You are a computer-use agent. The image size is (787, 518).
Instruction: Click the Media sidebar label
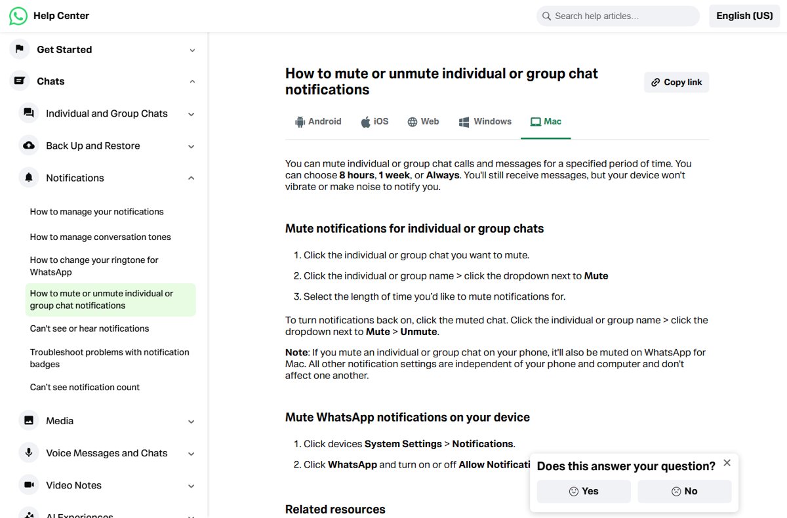[60, 420]
